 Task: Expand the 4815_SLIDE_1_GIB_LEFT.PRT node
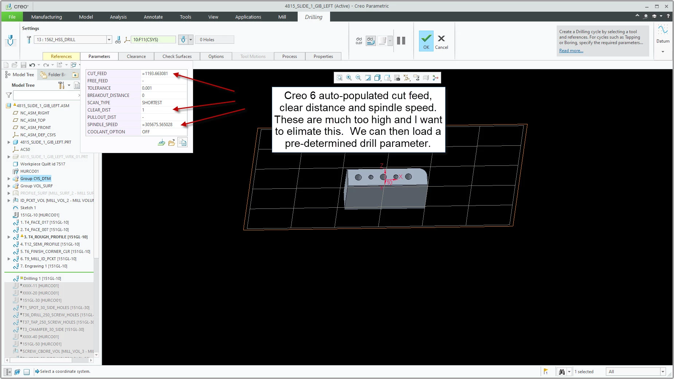click(9, 142)
